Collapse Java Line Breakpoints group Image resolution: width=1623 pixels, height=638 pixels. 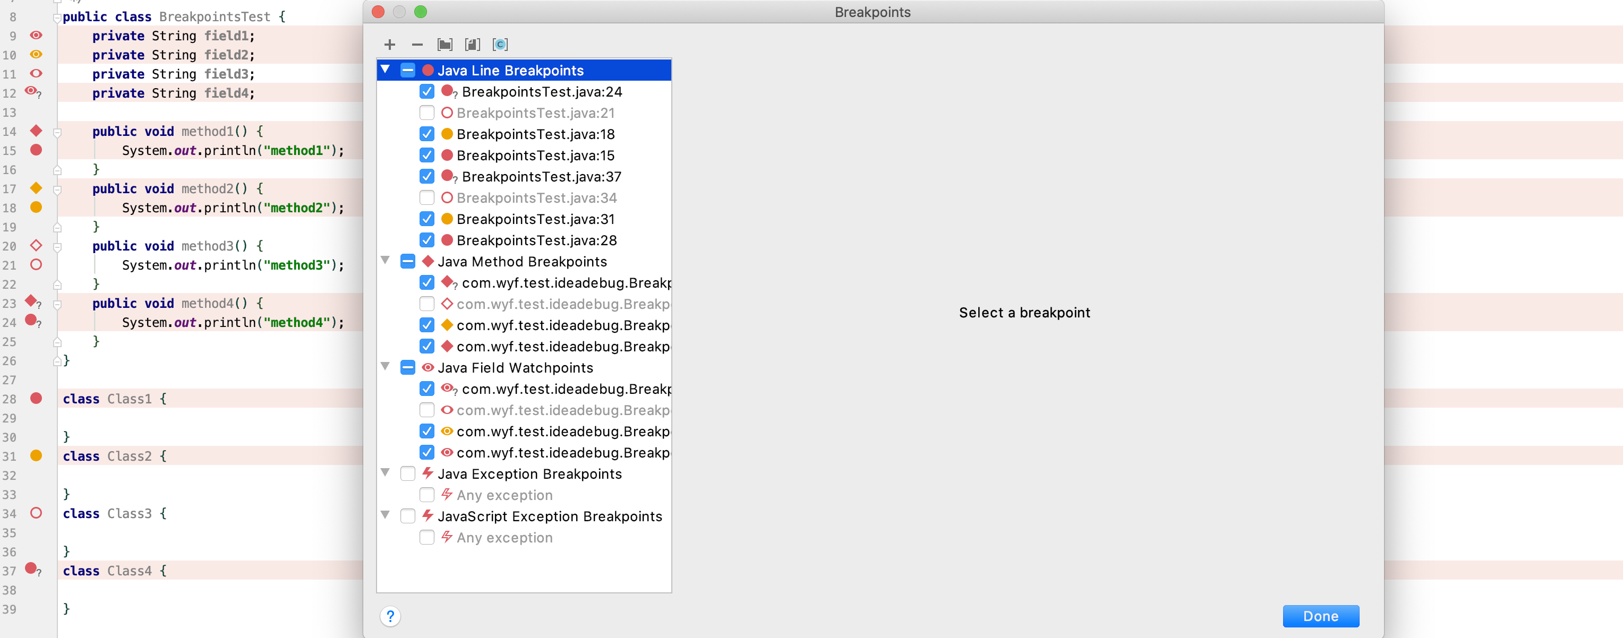[385, 70]
